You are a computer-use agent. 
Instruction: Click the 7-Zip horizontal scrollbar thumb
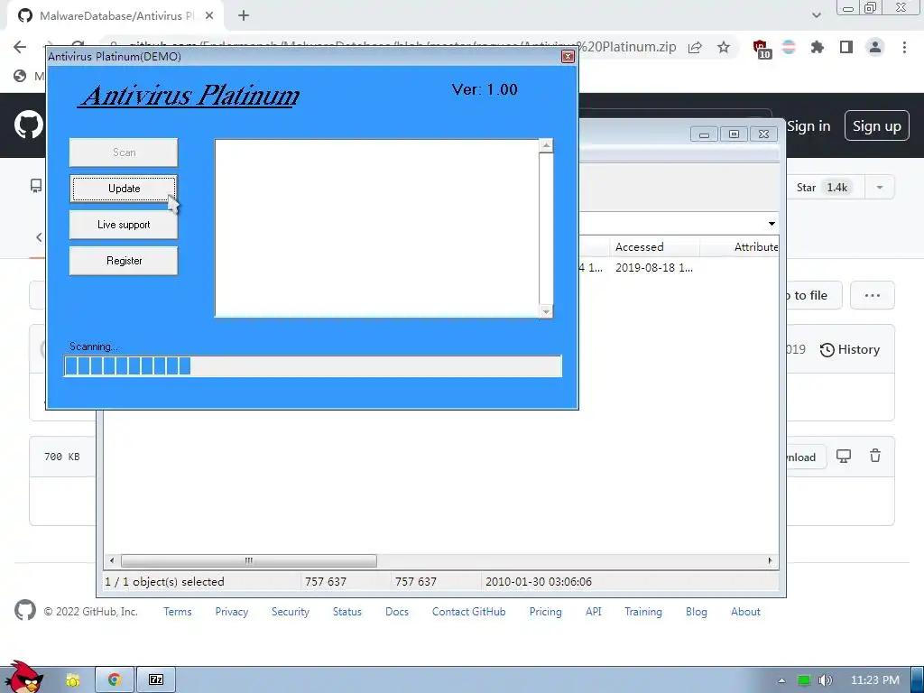(x=249, y=560)
